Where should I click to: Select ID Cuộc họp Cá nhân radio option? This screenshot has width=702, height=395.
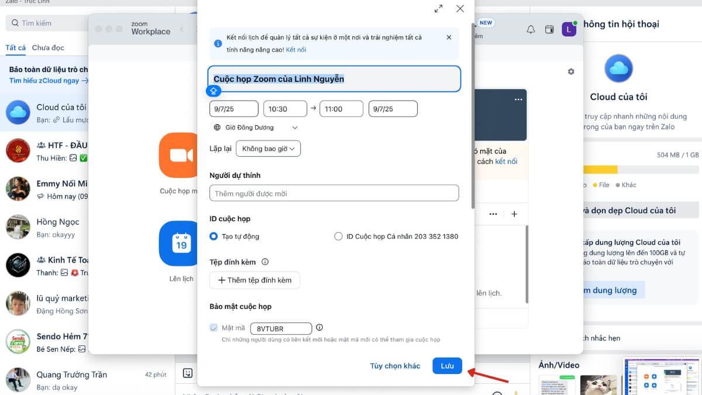(x=338, y=236)
